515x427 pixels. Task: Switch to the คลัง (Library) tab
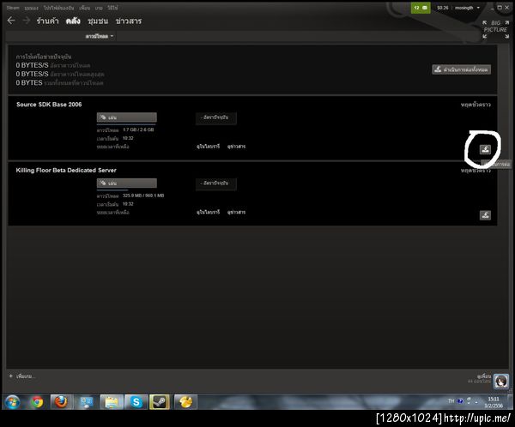point(73,21)
